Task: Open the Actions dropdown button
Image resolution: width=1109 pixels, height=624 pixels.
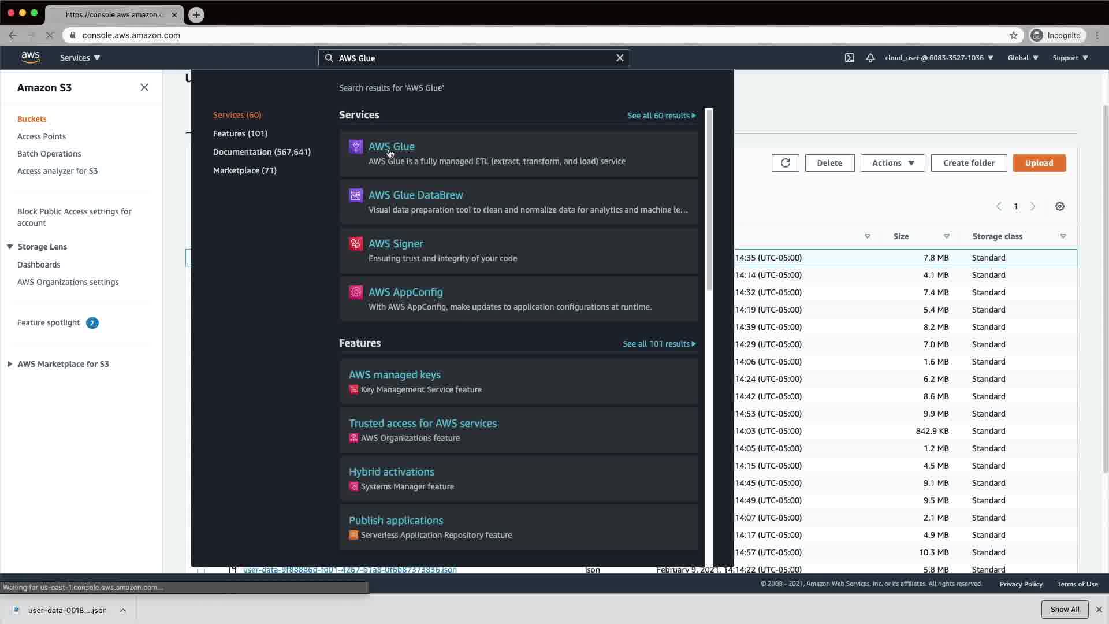Action: point(892,163)
